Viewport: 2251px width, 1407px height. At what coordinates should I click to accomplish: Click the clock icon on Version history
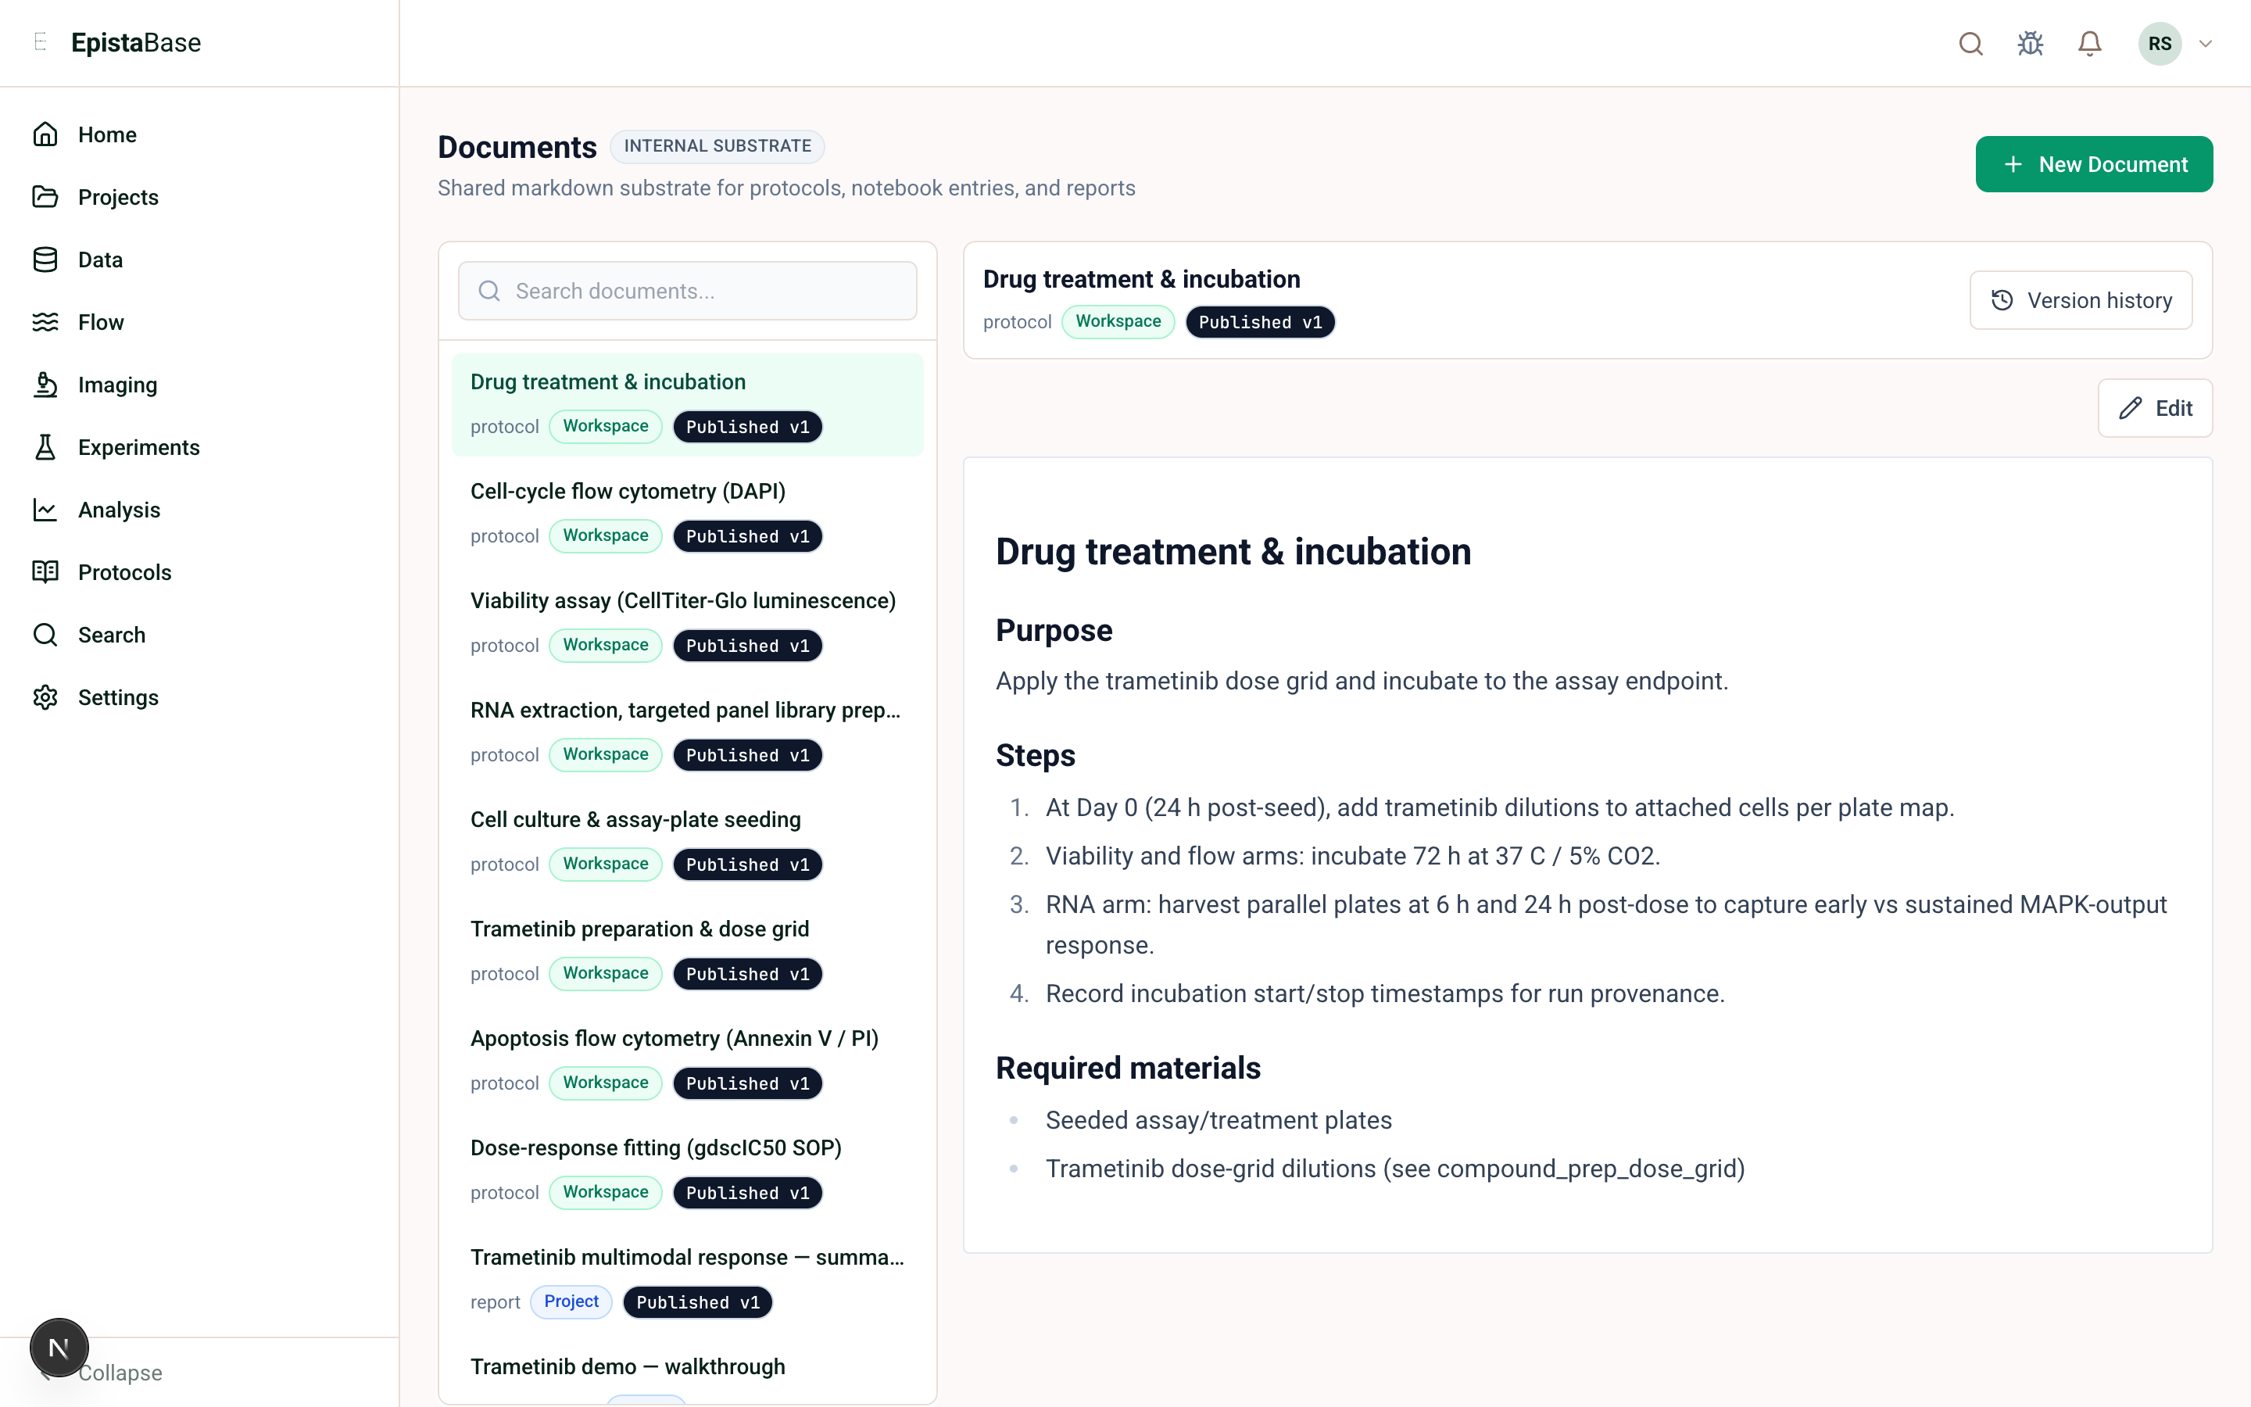click(2002, 299)
